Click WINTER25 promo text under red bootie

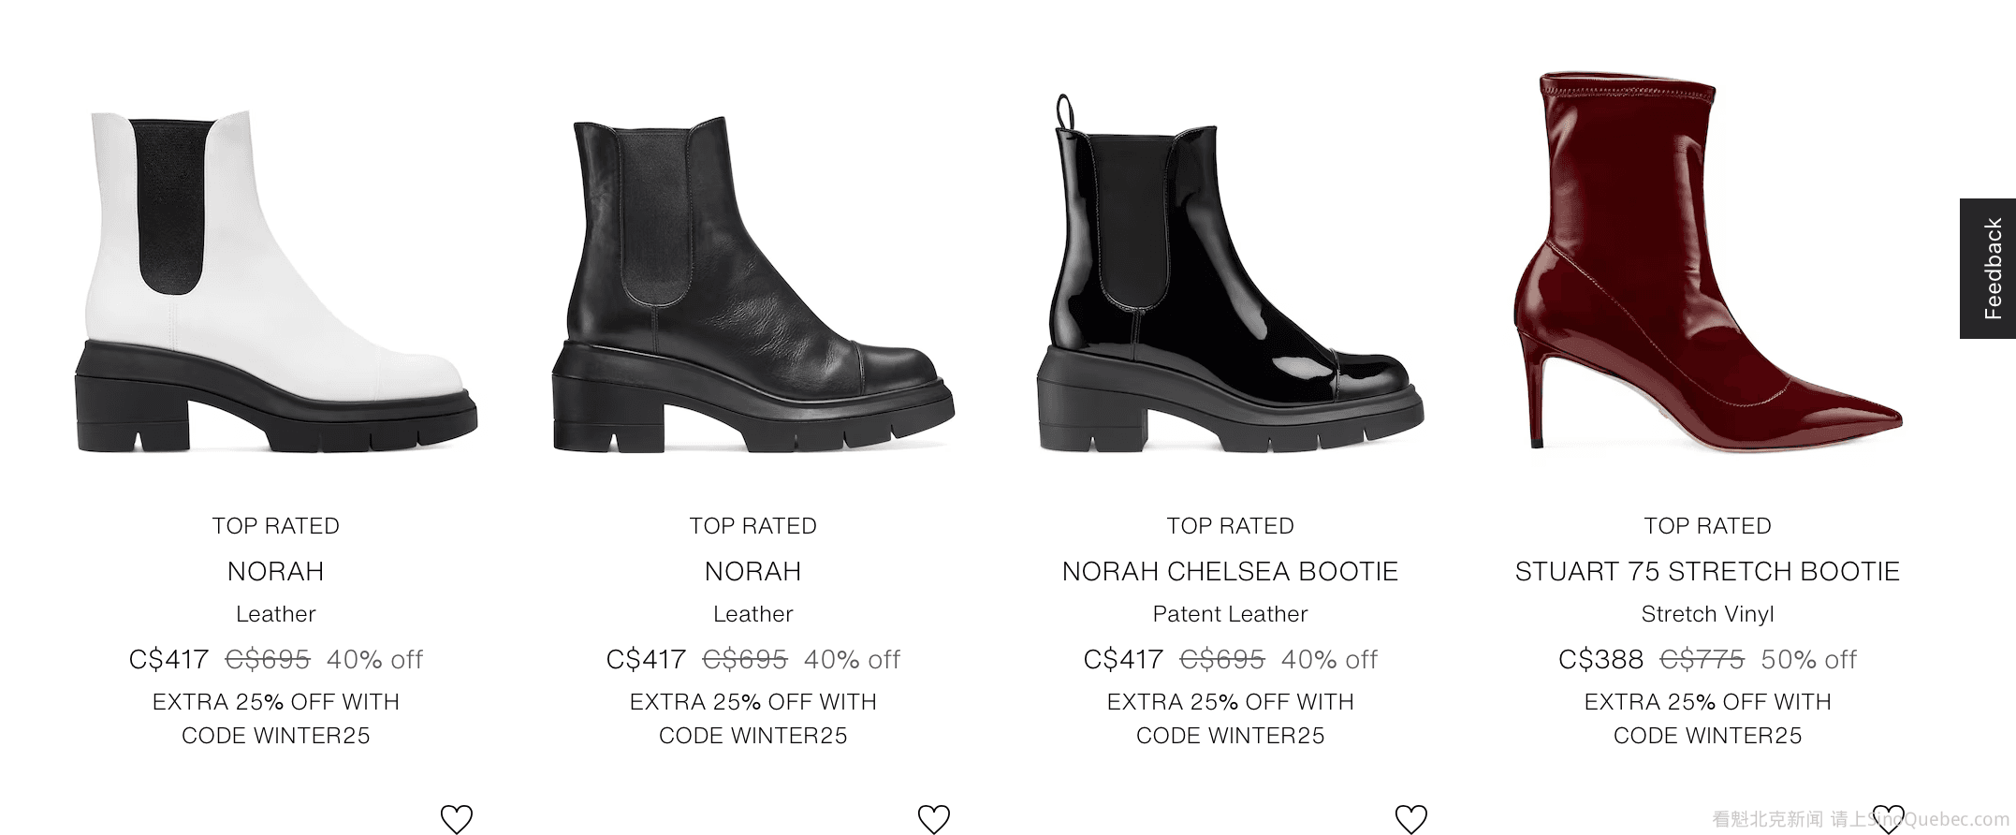pyautogui.click(x=1707, y=736)
